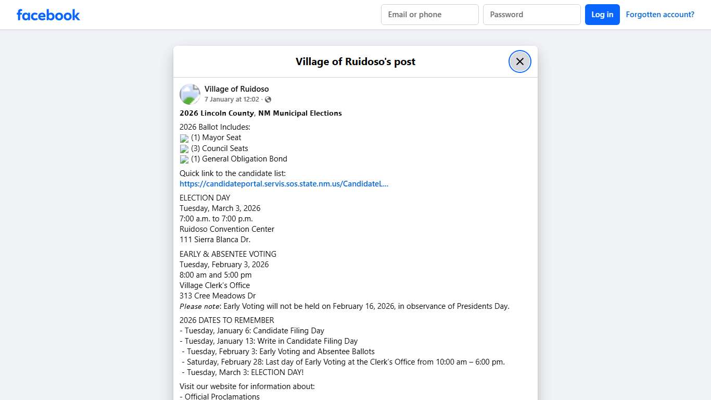This screenshot has width=711, height=400.
Task: Open the 7 January at 12:02 timestamp
Action: [x=232, y=99]
